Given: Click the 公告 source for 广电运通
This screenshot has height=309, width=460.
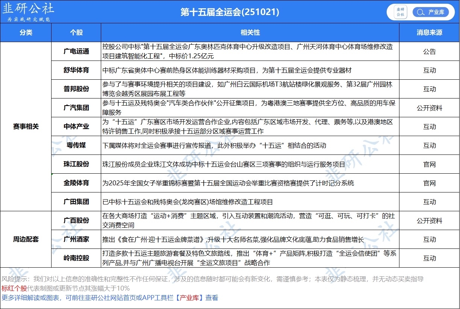Looking at the screenshot, I should (429, 51).
